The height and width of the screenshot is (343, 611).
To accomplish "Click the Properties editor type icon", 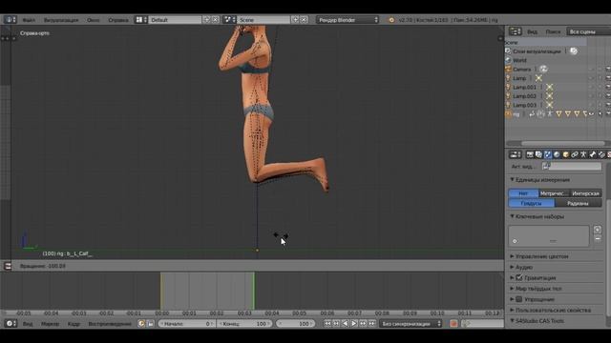I will coord(516,154).
